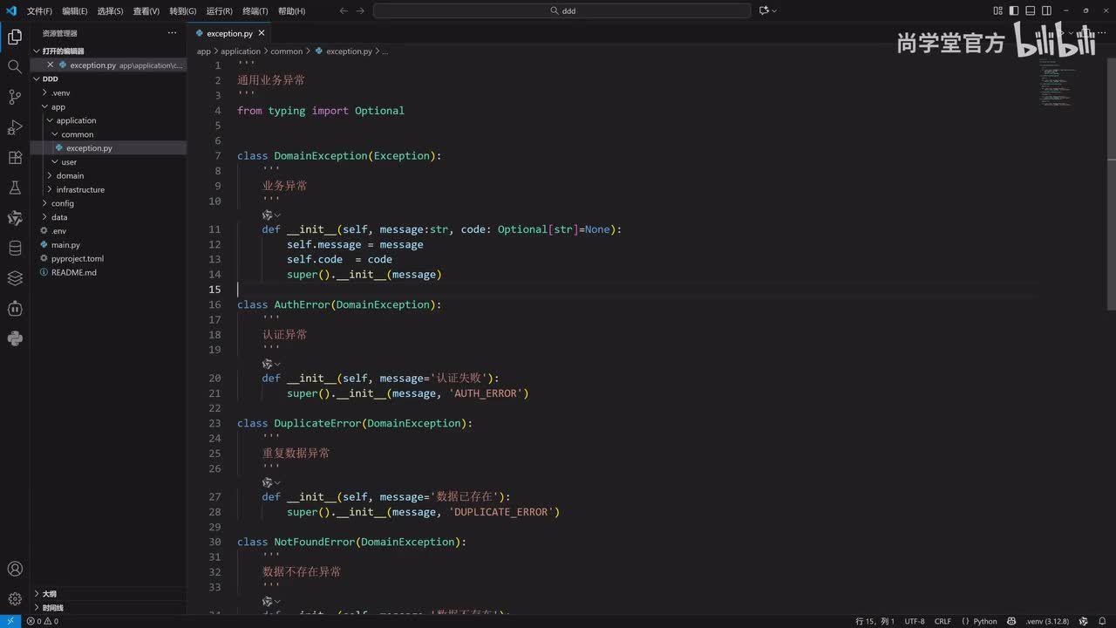Expand the 大纲 outline section

[108, 593]
